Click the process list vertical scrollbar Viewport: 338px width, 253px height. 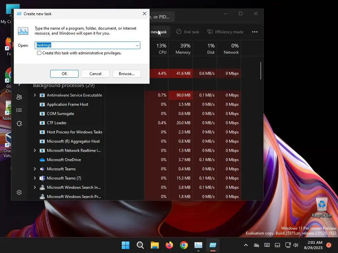click(x=261, y=70)
